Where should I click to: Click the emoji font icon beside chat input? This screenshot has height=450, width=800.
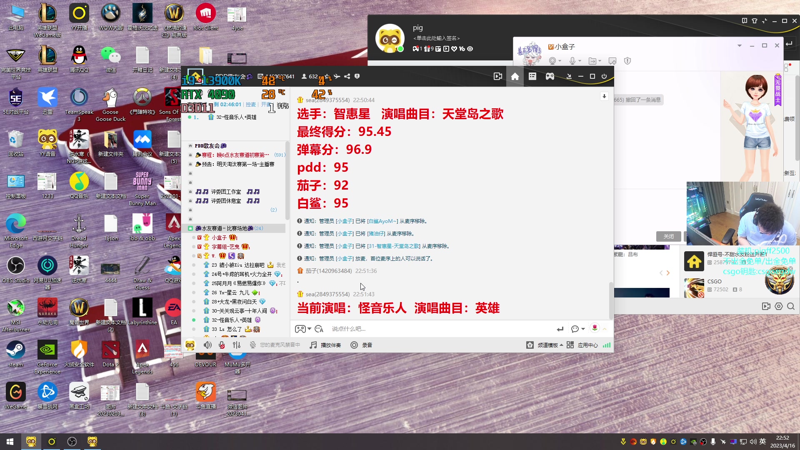pyautogui.click(x=319, y=329)
